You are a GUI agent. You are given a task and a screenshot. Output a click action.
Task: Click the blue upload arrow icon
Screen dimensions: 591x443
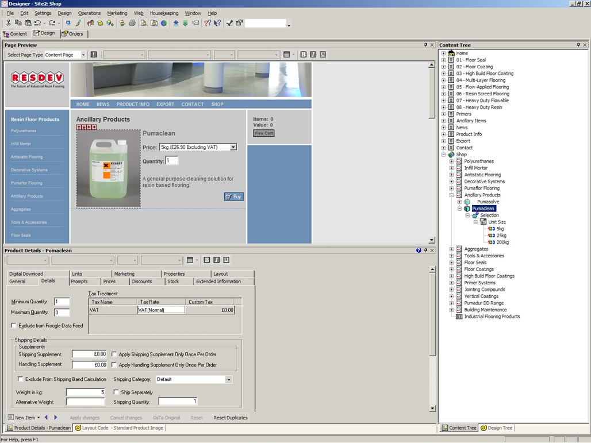[x=176, y=24]
